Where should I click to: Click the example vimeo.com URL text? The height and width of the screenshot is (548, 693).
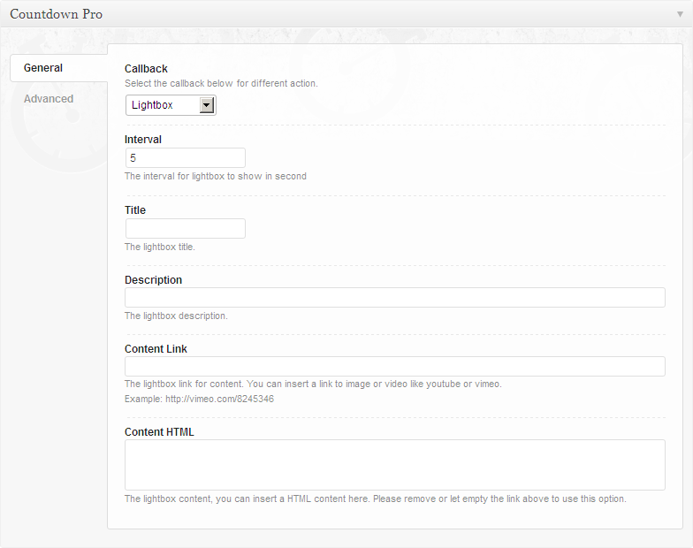click(219, 399)
